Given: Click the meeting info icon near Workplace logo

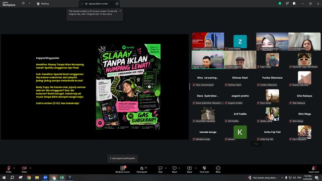Looking at the screenshot, I should pyautogui.click(x=23, y=3).
